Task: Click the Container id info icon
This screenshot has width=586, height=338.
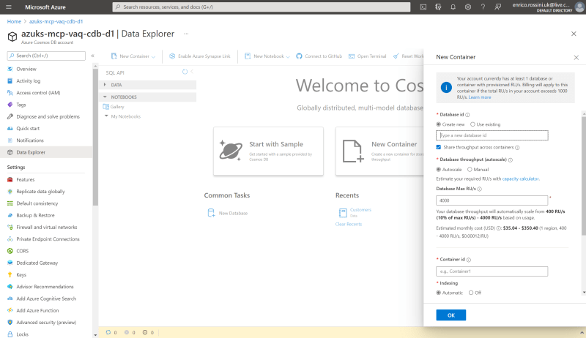Action: pos(469,260)
